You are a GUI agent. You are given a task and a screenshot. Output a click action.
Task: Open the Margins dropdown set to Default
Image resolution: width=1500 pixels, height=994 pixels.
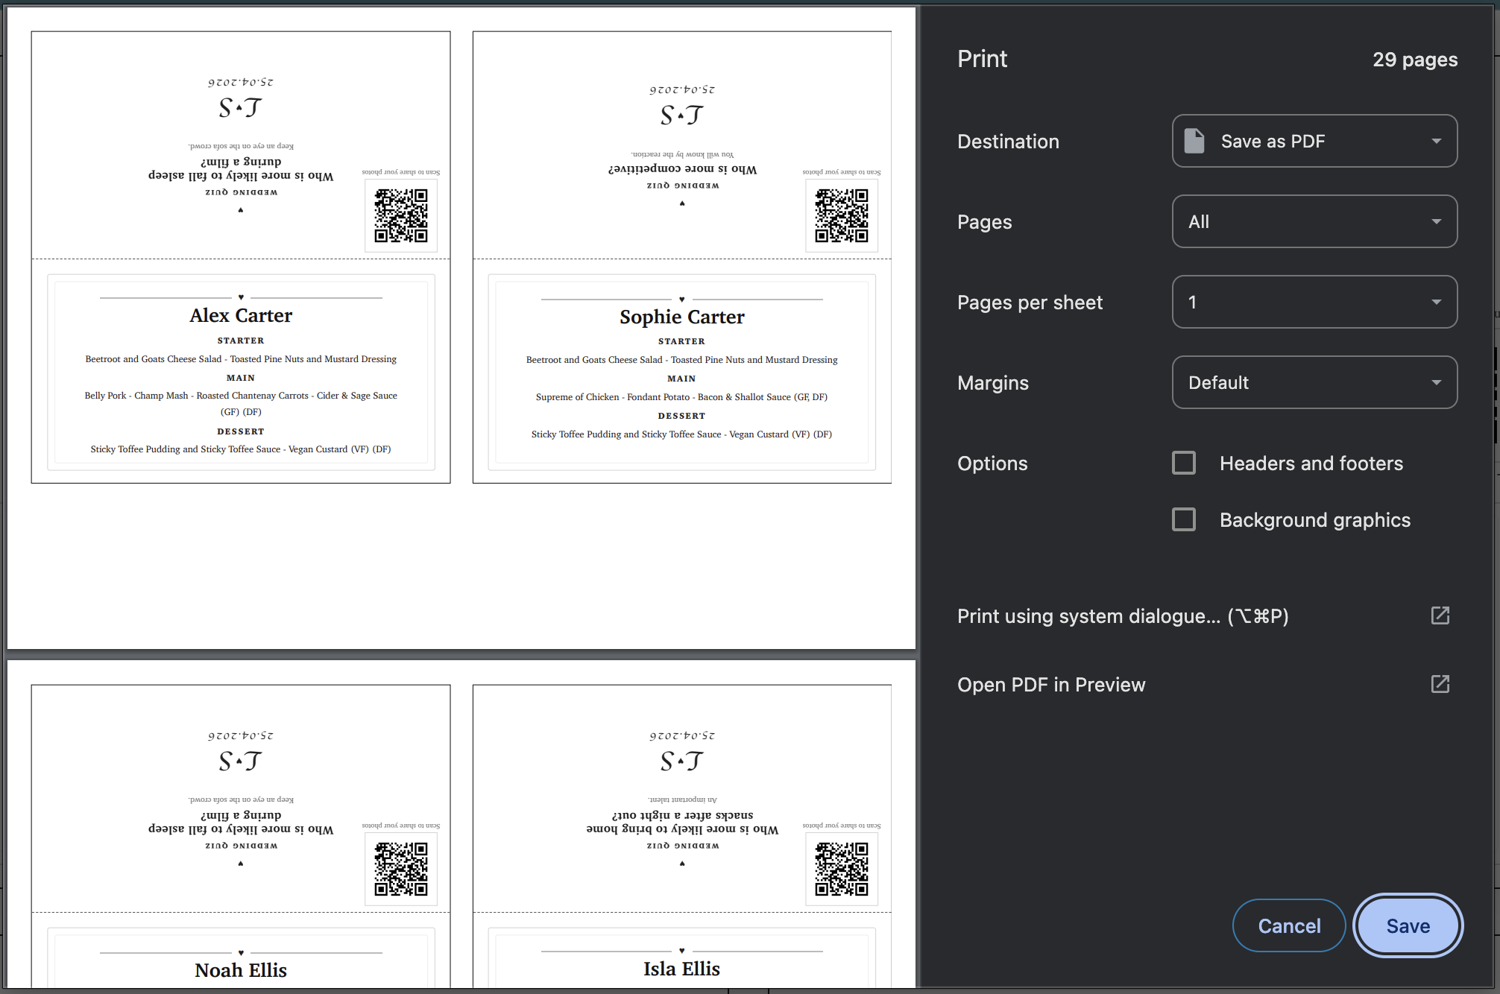pos(1314,382)
